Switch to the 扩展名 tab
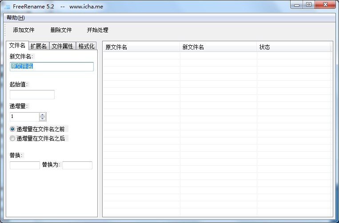Image resolution: width=339 pixels, height=223 pixels. (39, 46)
